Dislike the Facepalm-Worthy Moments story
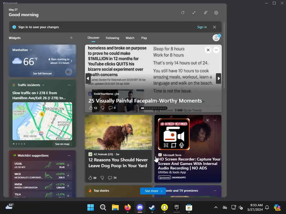Screen dimensions: 286x214 pos(103,108)
